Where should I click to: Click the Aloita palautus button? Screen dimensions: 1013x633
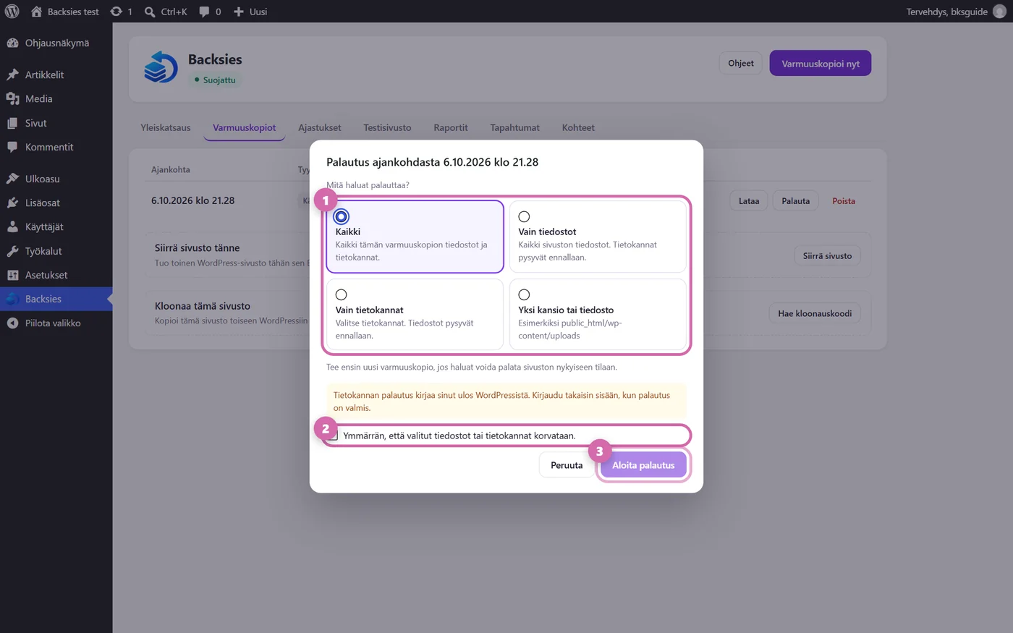[643, 465]
